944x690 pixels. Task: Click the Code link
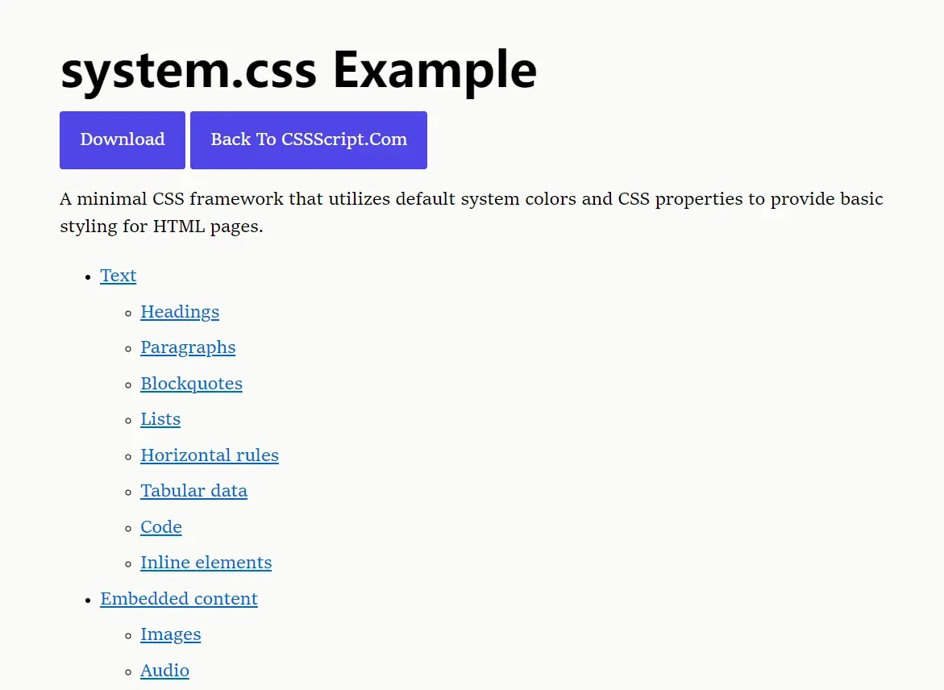tap(160, 527)
